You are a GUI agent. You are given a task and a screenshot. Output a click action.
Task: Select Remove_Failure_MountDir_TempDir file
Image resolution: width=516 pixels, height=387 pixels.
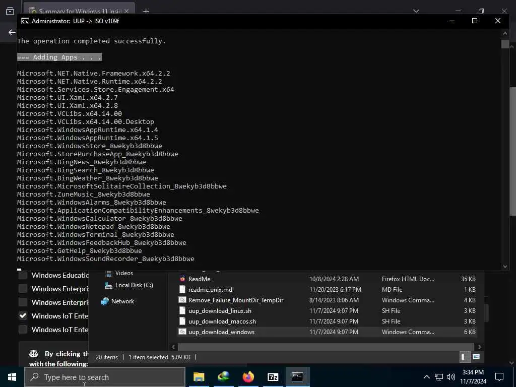[x=236, y=300]
